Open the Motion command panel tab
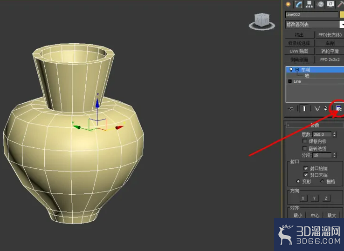Viewport: 344px width, 251px height. pyautogui.click(x=321, y=4)
